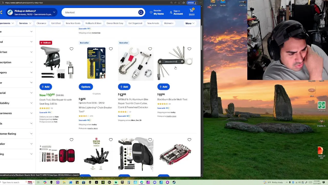This screenshot has width=328, height=185.
Task: Click the taskbar clock showing 2:24 AM
Action: point(317,182)
